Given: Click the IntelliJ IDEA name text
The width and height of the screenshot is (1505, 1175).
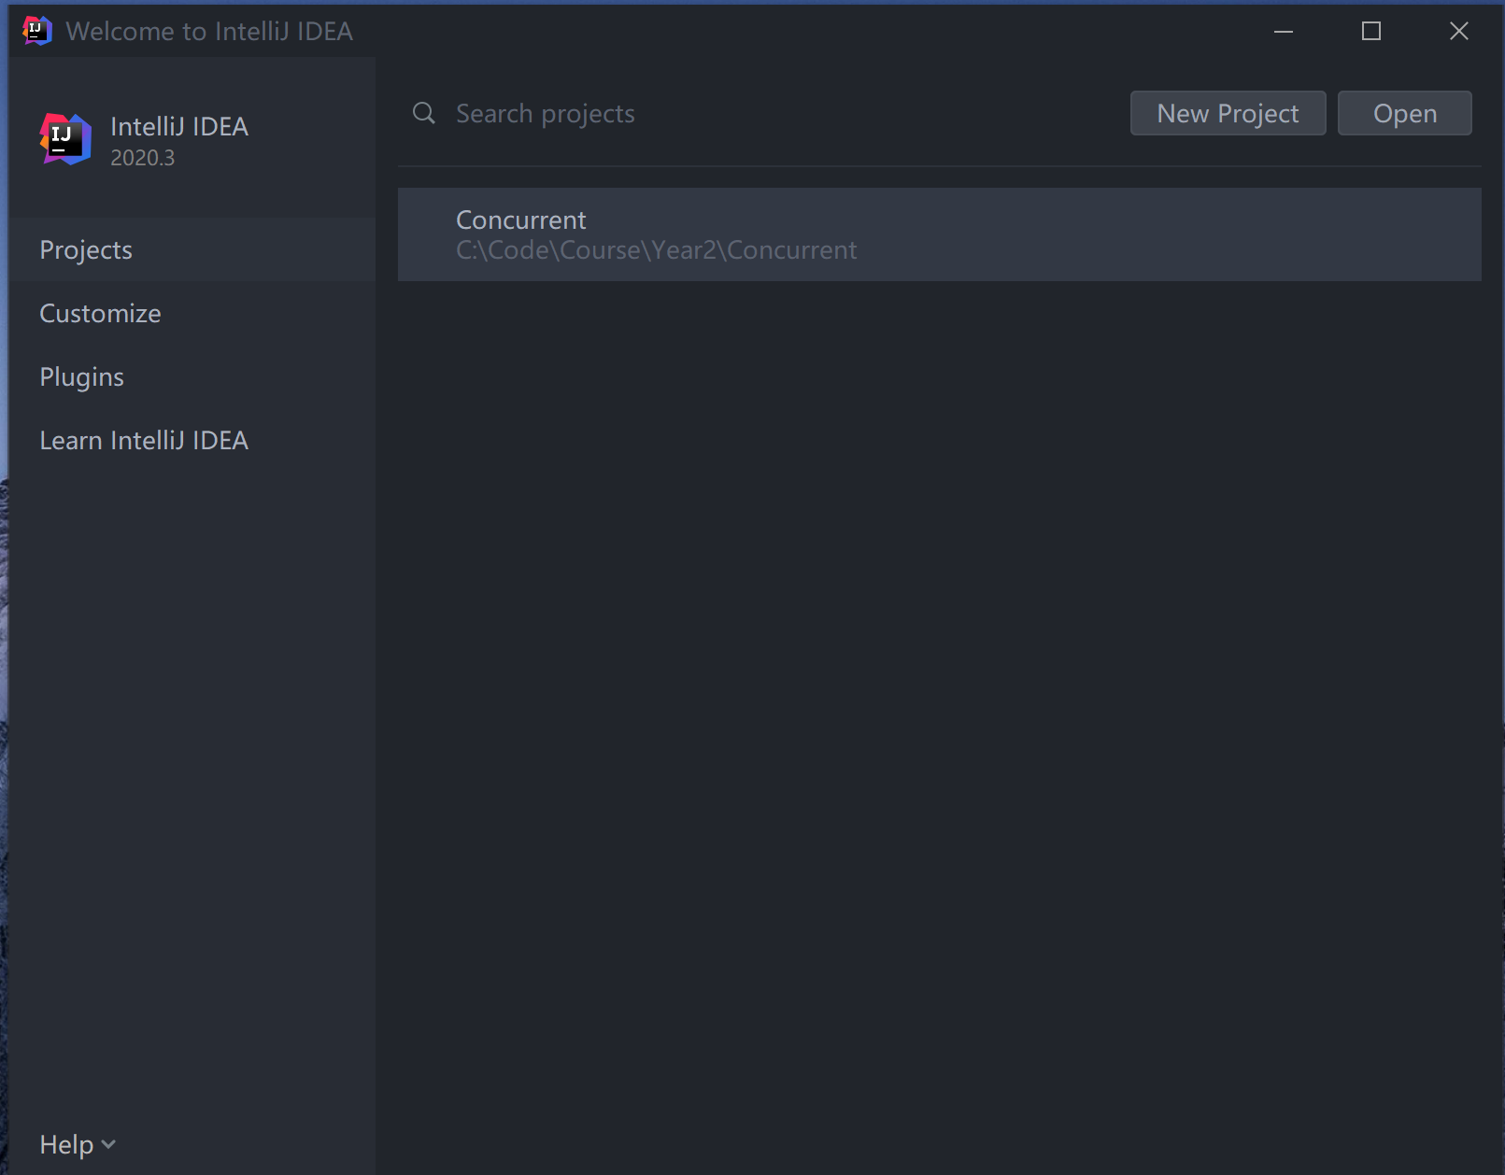Looking at the screenshot, I should coord(179,126).
